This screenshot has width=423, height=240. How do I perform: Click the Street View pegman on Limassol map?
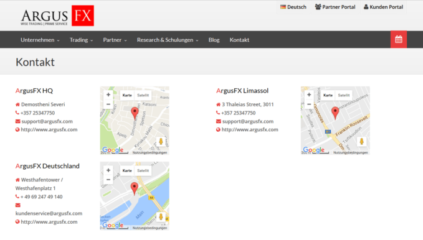(361, 141)
